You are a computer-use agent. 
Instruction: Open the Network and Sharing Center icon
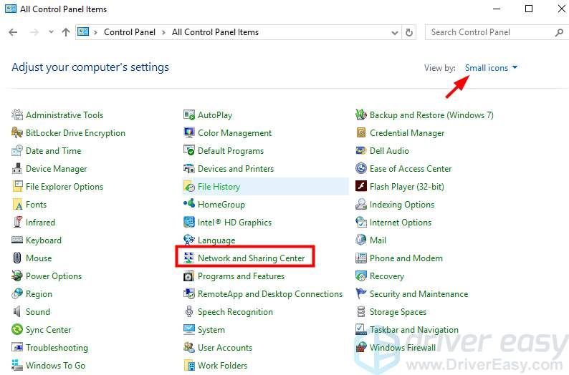tap(189, 258)
